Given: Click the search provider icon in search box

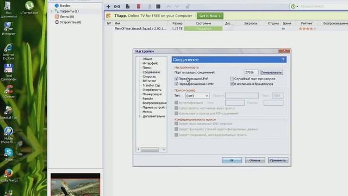Looking at the screenshot, I should click(293, 7).
